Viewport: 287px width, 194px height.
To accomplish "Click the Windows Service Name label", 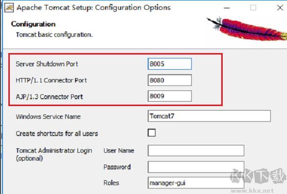I will (x=48, y=116).
